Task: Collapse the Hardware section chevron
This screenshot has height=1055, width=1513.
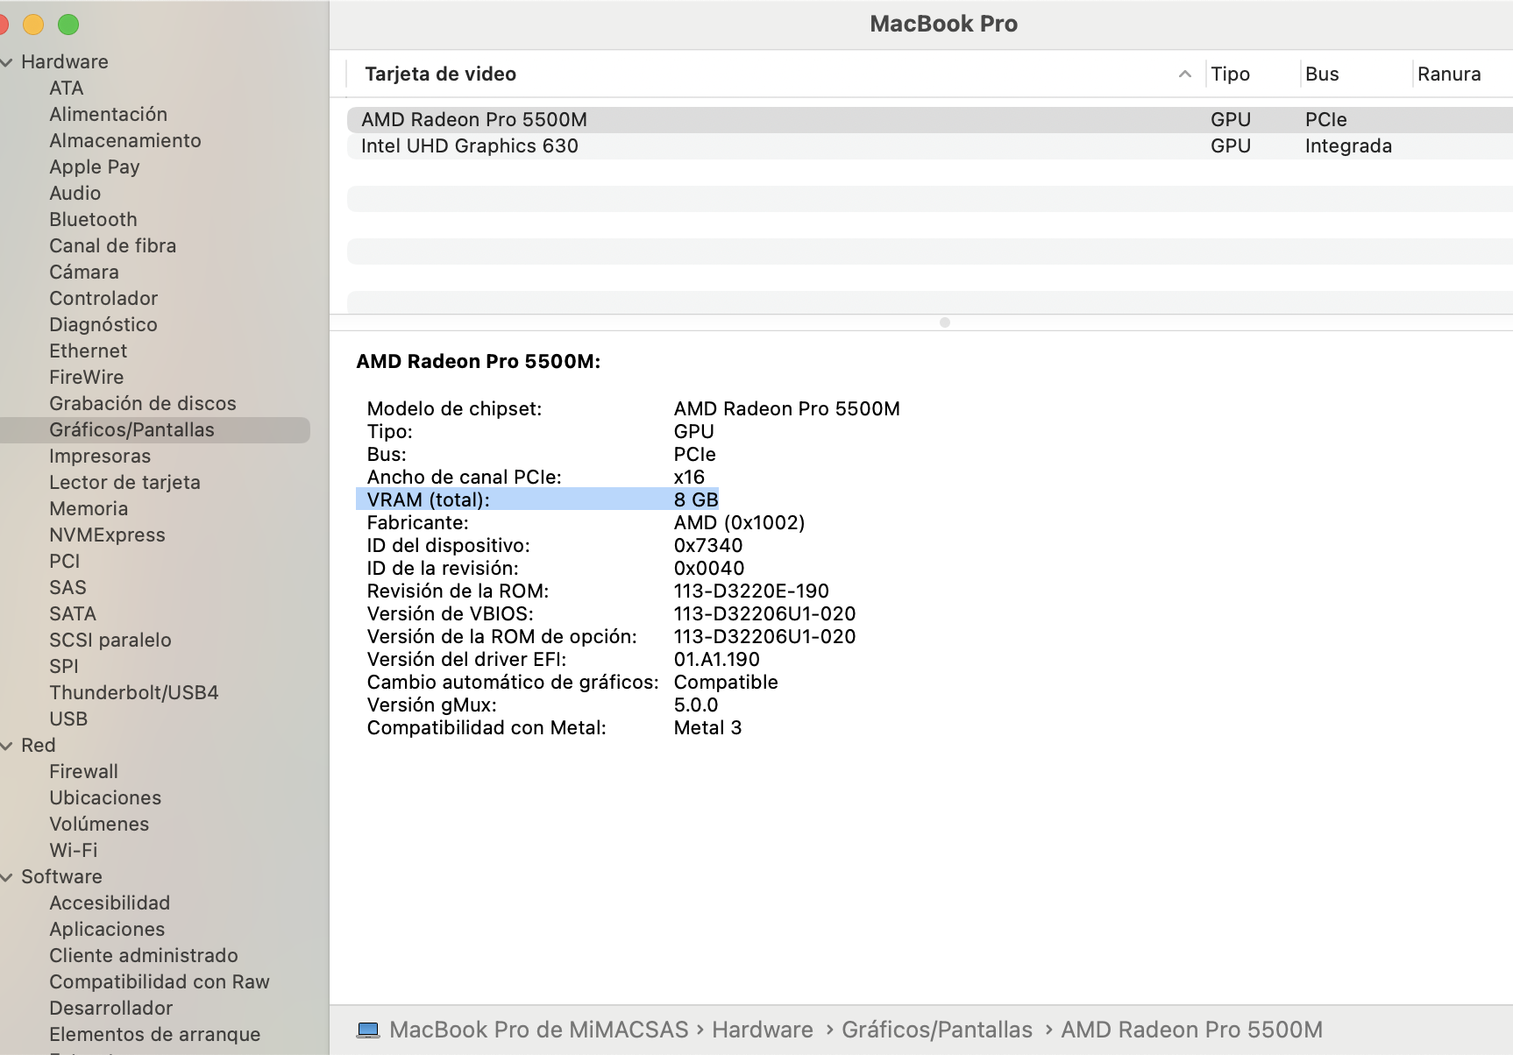Action: coord(7,62)
